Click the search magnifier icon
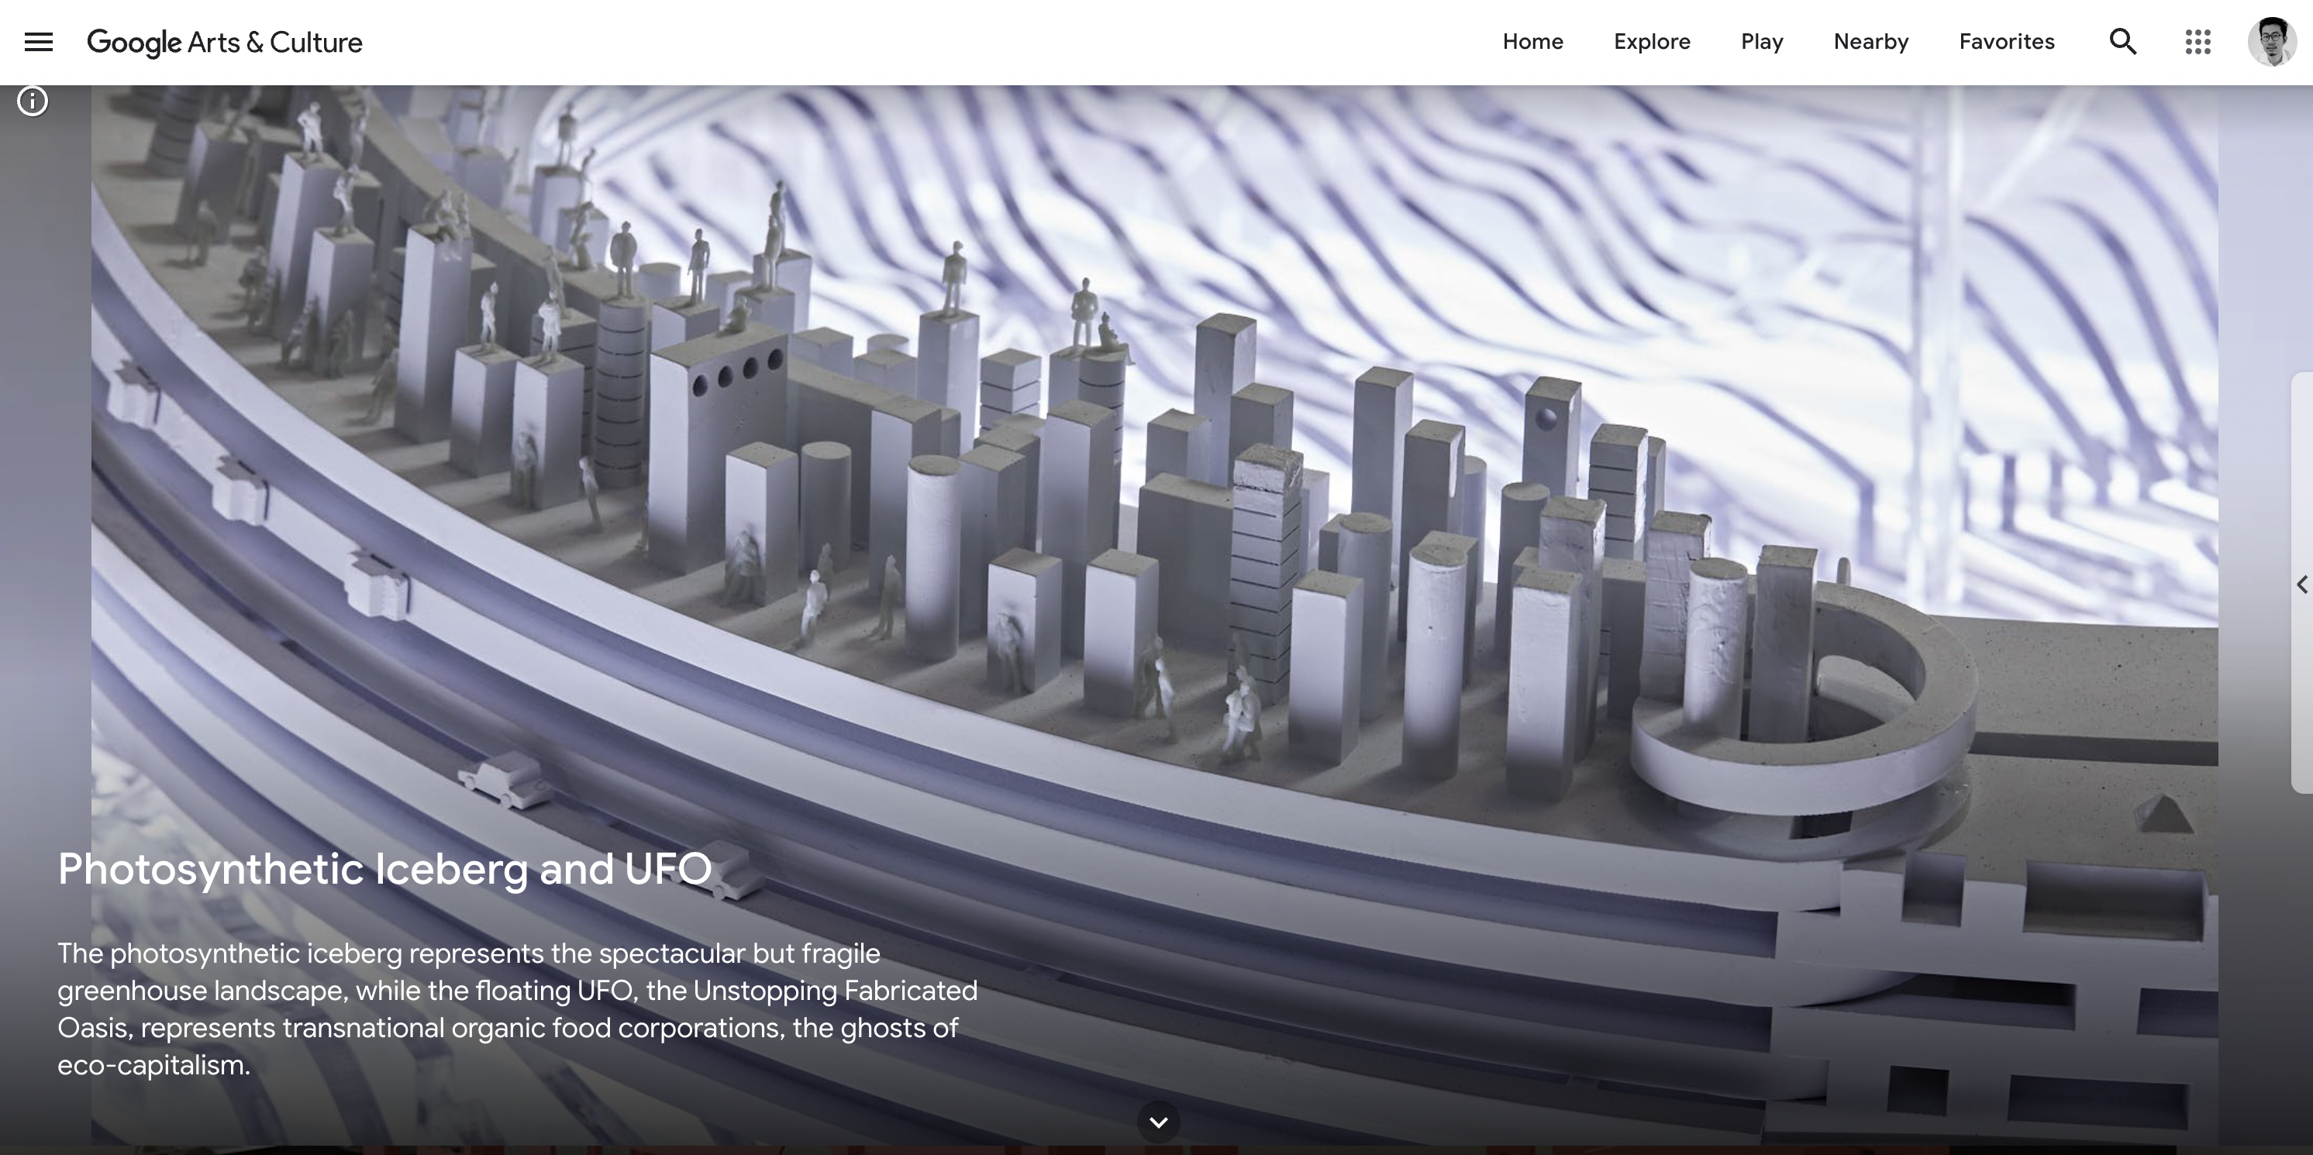Image resolution: width=2313 pixels, height=1155 pixels. pos(2122,41)
